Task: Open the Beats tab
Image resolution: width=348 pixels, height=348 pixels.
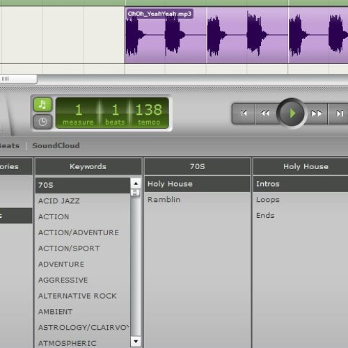Action: (x=10, y=145)
